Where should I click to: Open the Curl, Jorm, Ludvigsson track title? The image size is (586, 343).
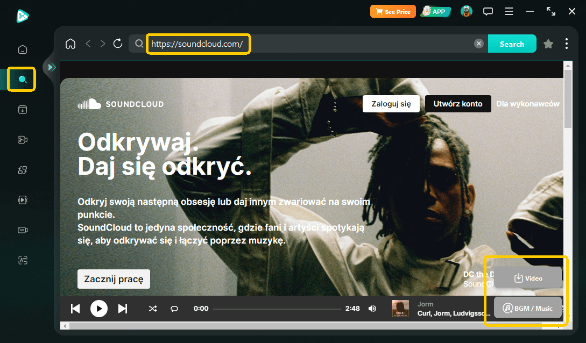(454, 313)
